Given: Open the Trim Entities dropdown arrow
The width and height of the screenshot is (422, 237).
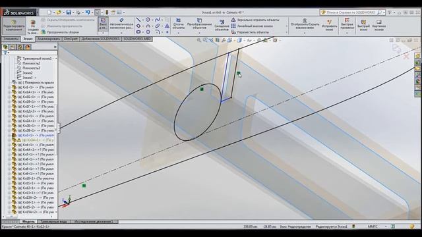Looking at the screenshot, I should coord(178,33).
